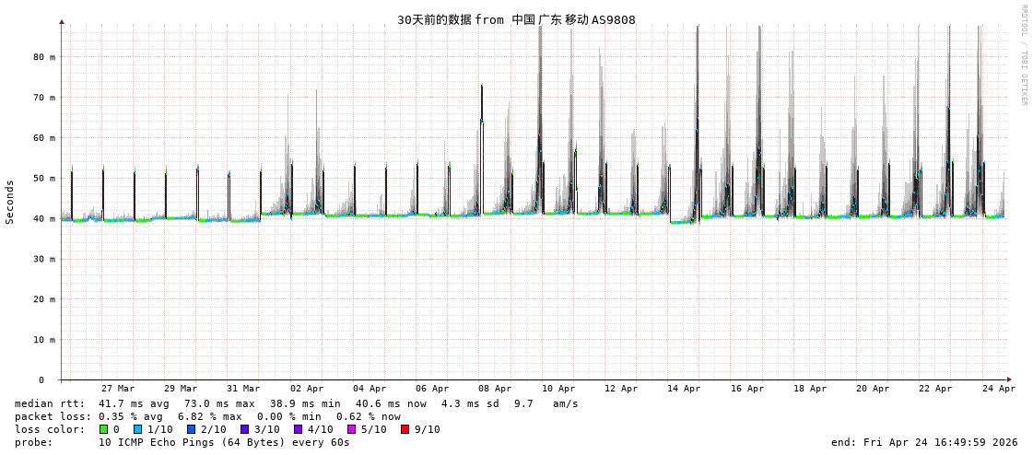Click the graph title mentioning AS9808

coord(516,19)
